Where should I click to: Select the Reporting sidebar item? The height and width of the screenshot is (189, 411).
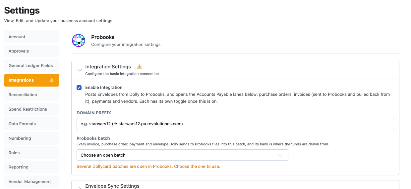coord(31,167)
